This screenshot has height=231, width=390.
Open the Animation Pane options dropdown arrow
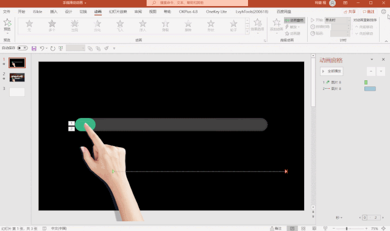click(372, 60)
